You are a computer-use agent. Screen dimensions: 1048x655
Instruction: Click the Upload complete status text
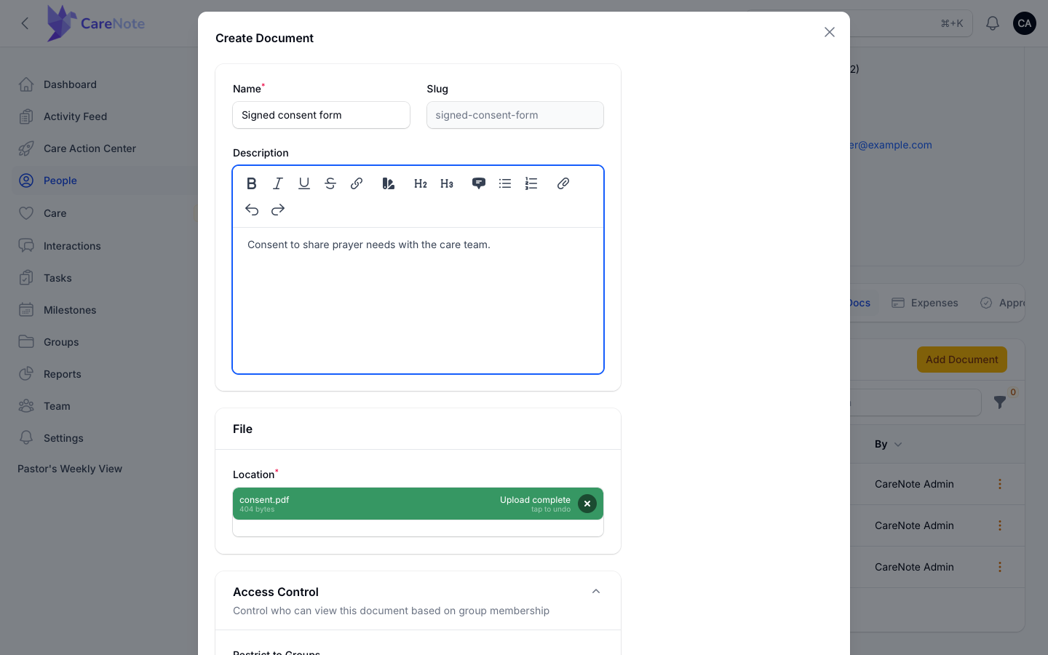click(535, 500)
